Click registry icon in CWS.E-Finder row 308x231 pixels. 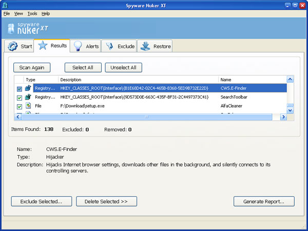28,88
